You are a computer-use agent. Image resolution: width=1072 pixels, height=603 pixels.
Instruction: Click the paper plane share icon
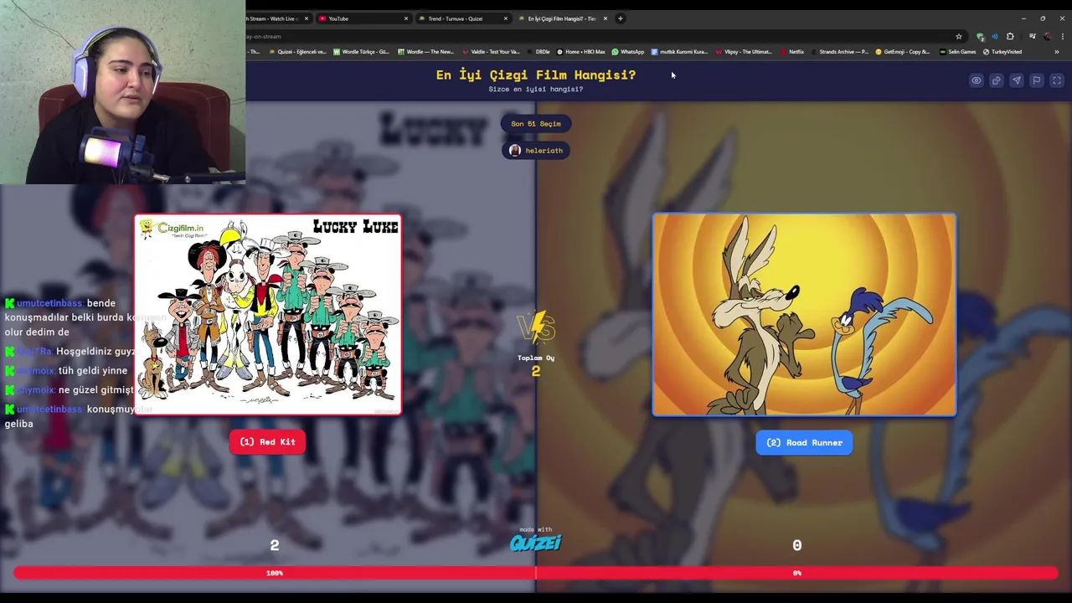click(1017, 80)
